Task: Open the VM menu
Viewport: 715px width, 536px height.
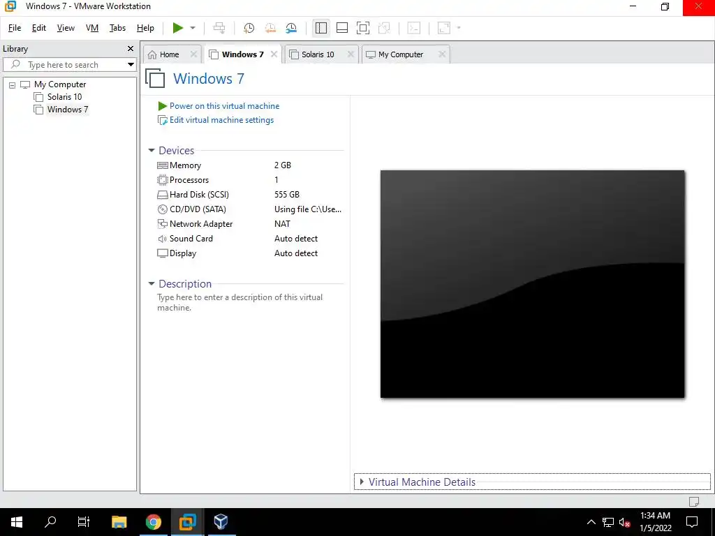Action: click(x=92, y=28)
